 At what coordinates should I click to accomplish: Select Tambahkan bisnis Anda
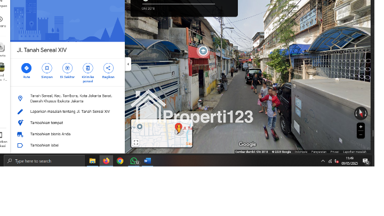click(50, 134)
